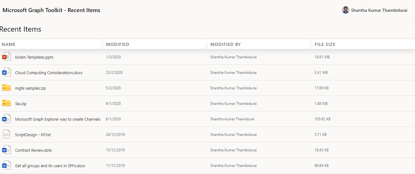Open Microsoft Graph Explorer way to create Channels

point(58,119)
